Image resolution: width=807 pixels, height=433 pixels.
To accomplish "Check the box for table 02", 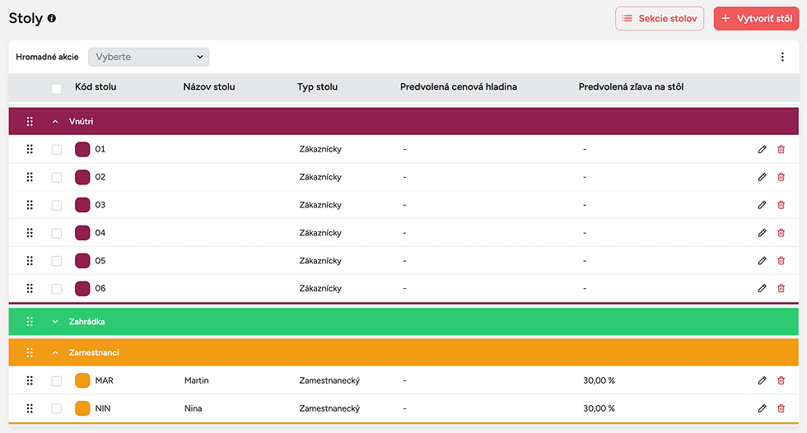I will coord(57,178).
